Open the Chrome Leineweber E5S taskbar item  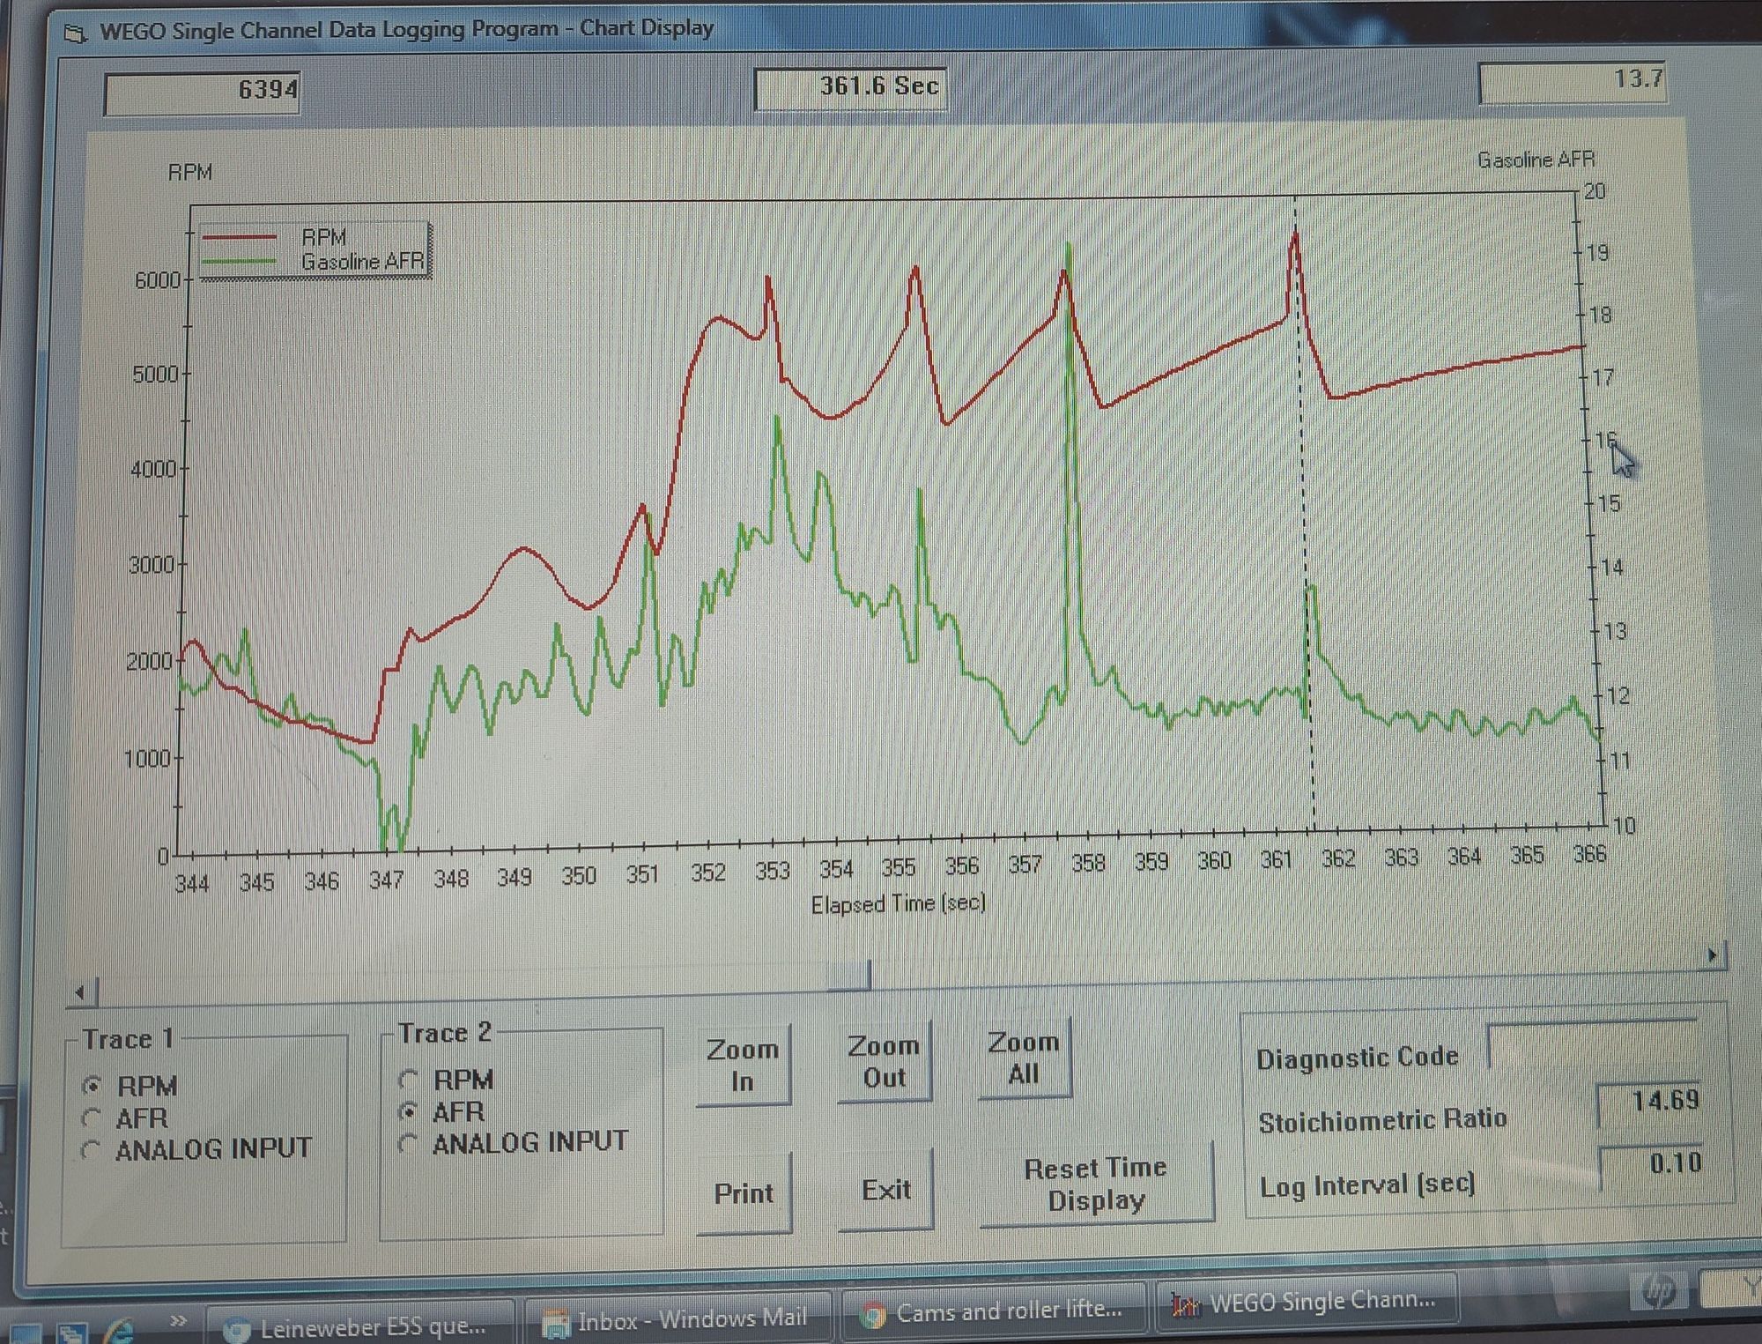358,1326
